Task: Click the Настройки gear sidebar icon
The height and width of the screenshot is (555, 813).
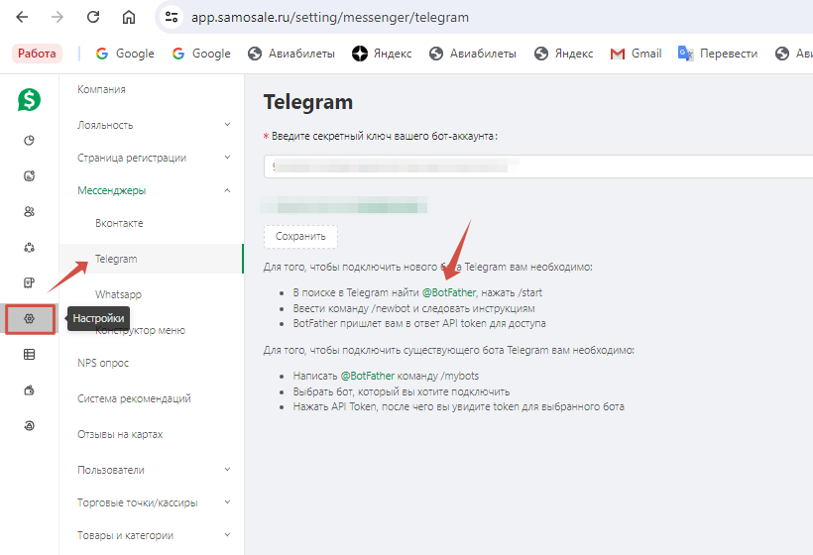Action: coord(30,319)
